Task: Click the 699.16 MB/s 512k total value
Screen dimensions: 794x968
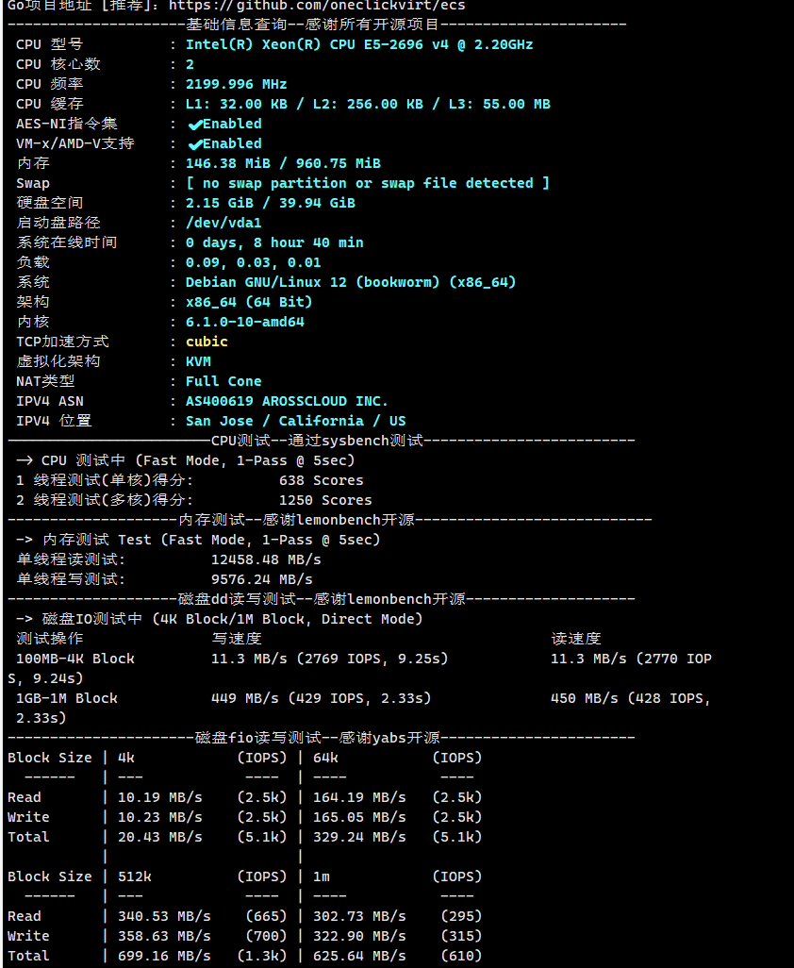Action: pyautogui.click(x=164, y=956)
